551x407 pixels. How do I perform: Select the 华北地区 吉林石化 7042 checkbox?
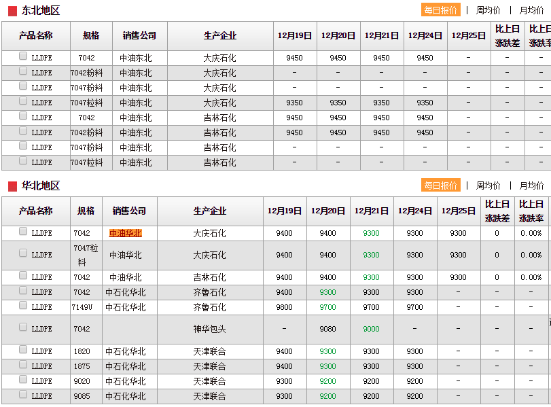click(x=23, y=276)
